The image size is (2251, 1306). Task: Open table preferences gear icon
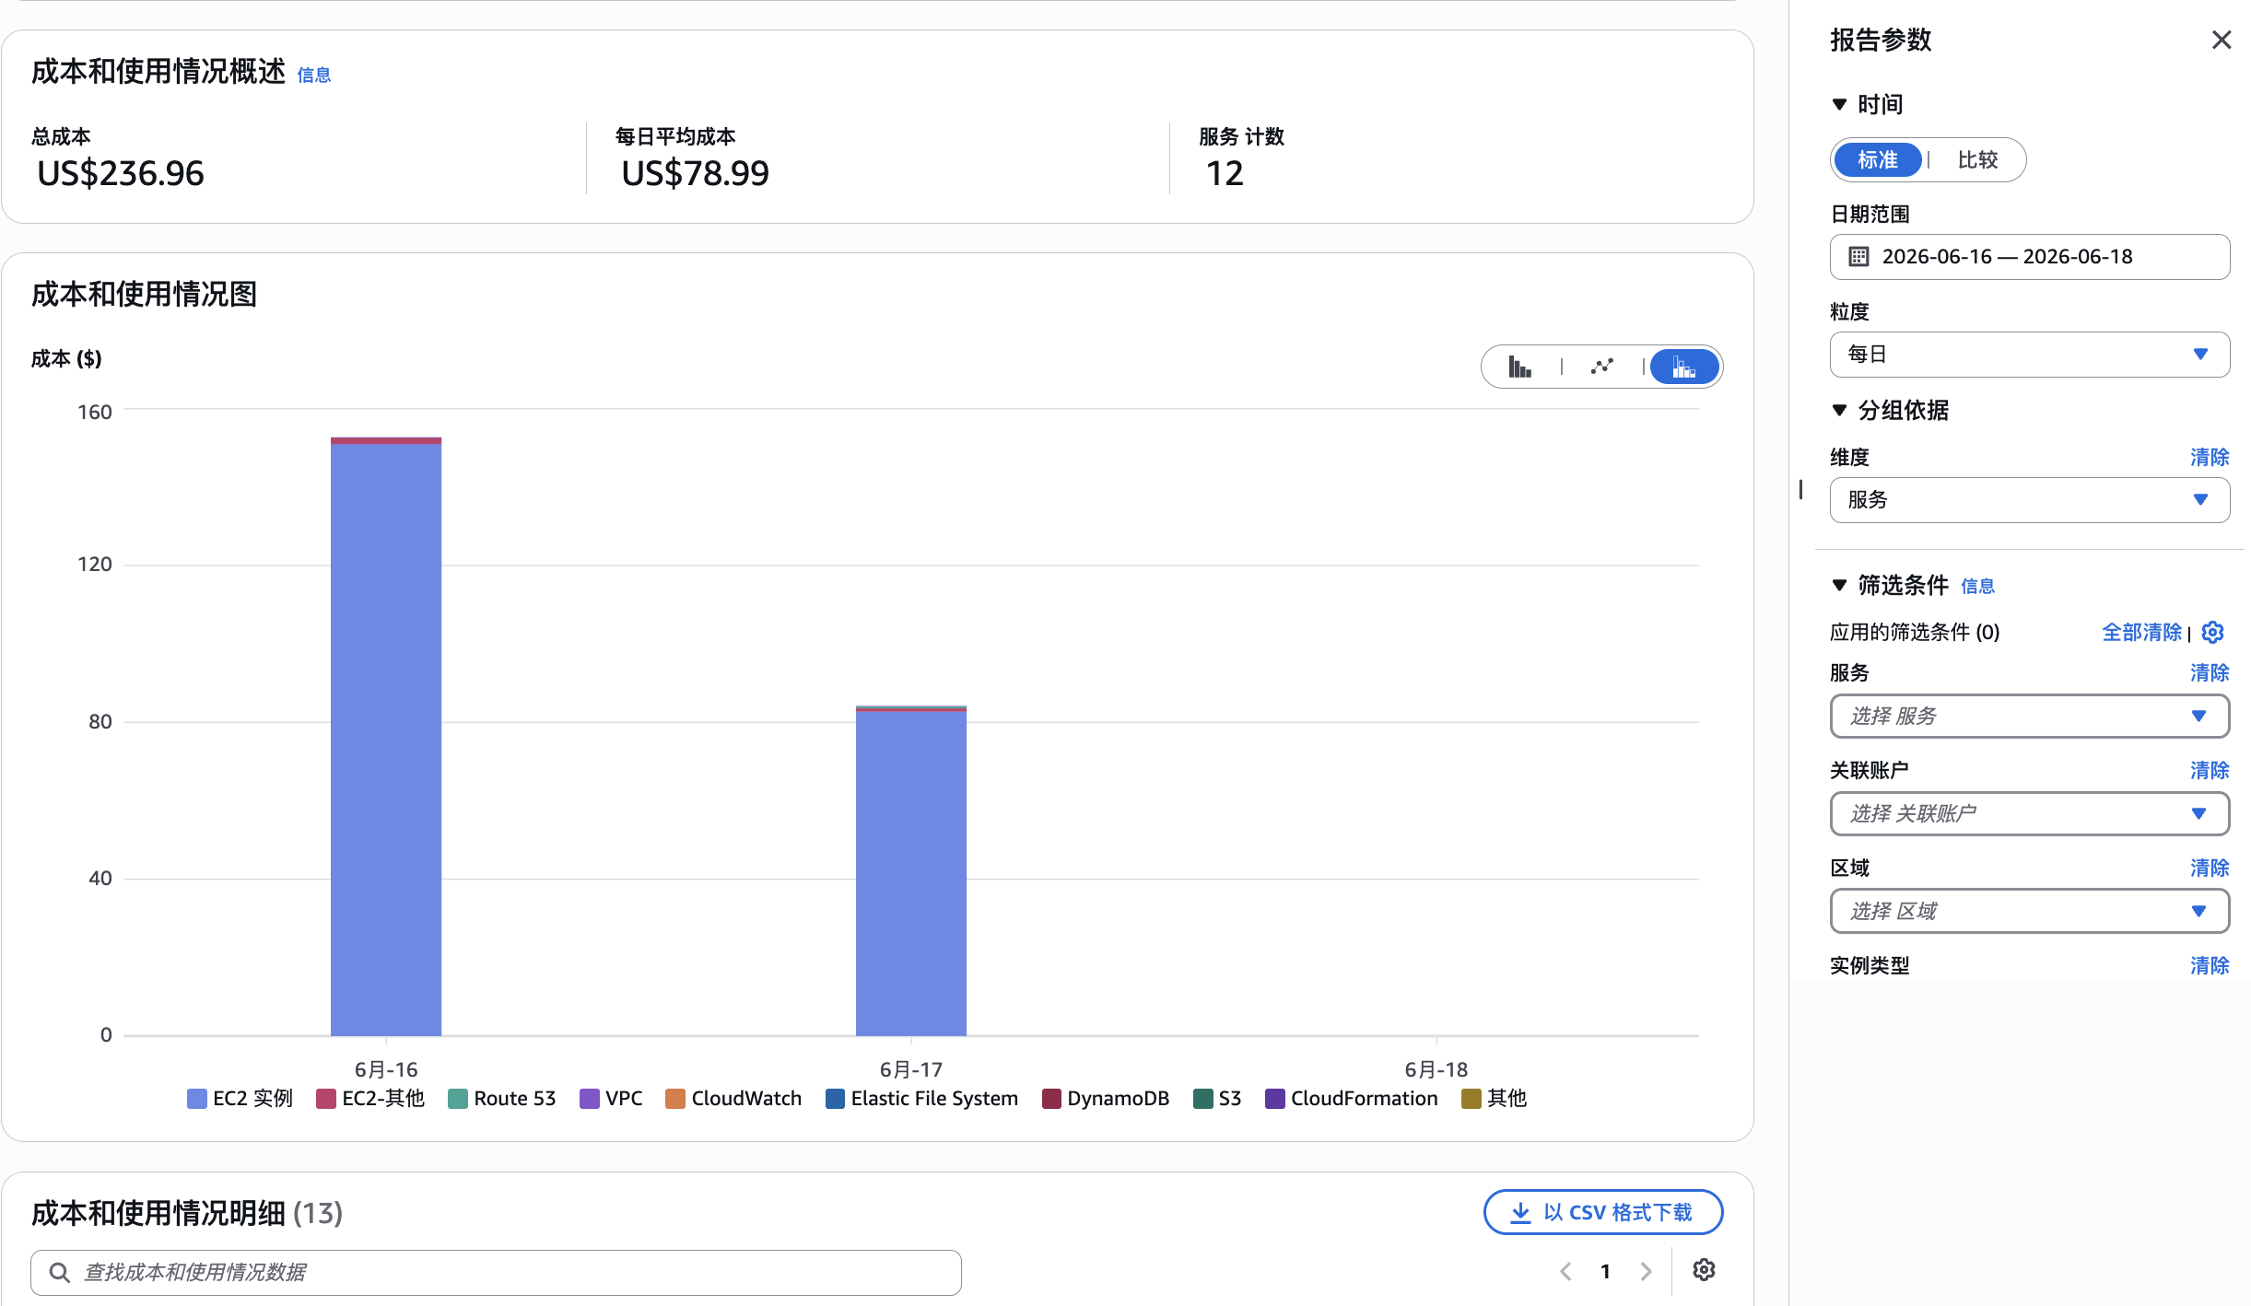[1704, 1270]
